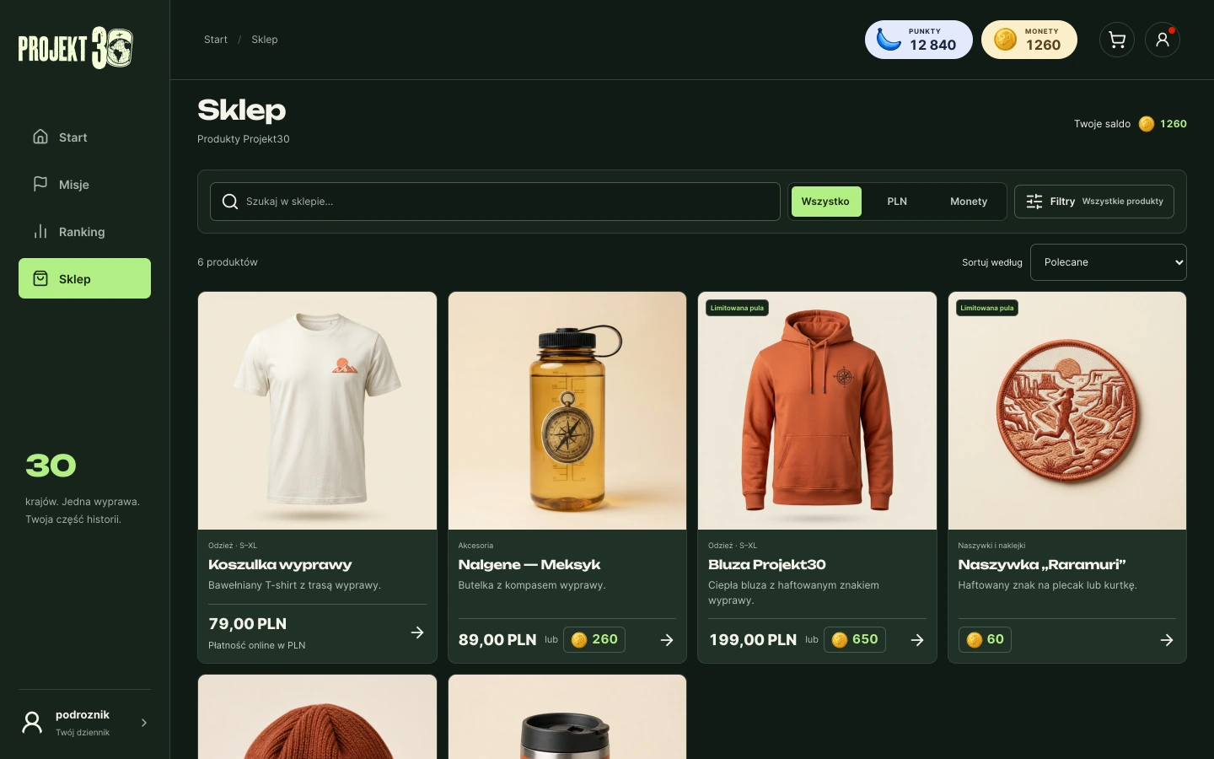Click the 60 coin price chip
Image resolution: width=1214 pixels, height=759 pixels.
point(985,639)
